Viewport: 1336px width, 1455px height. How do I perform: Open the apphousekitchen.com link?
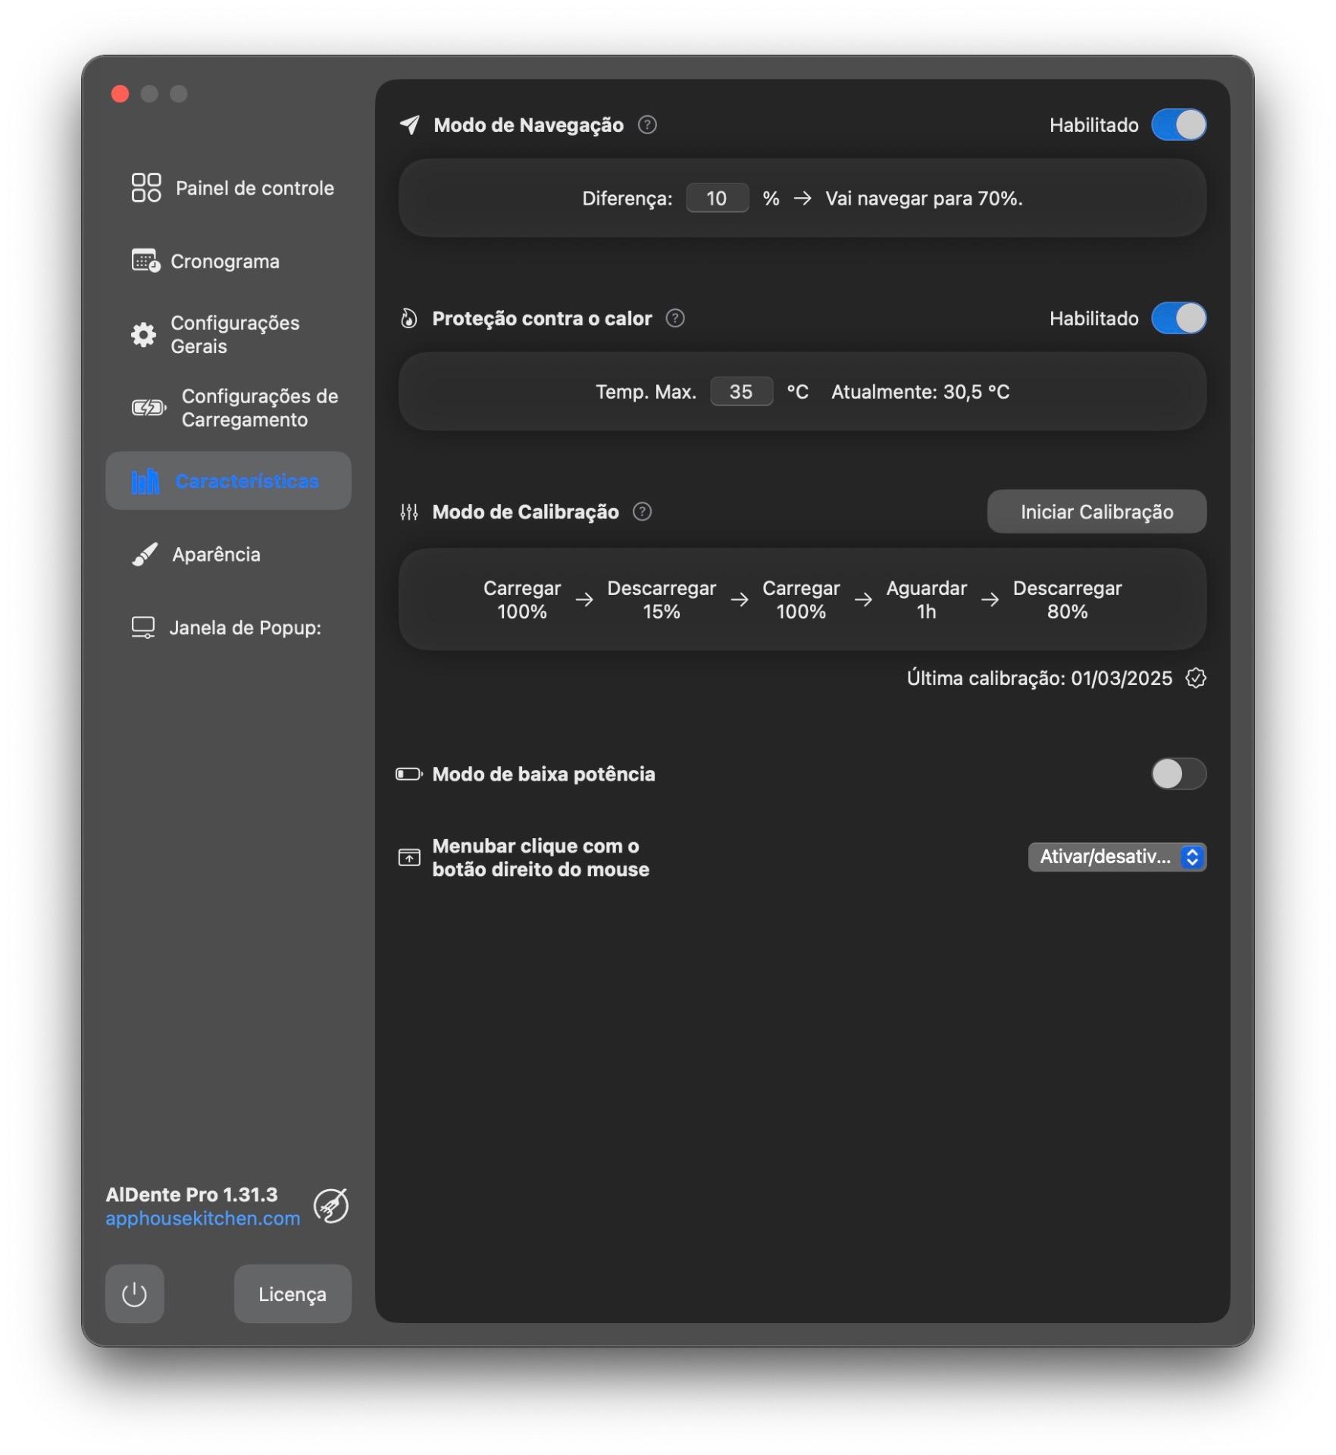(x=202, y=1219)
